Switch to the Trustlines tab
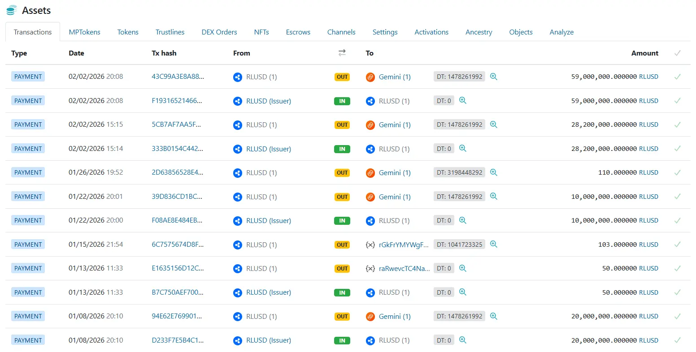The width and height of the screenshot is (696, 352). tap(170, 32)
